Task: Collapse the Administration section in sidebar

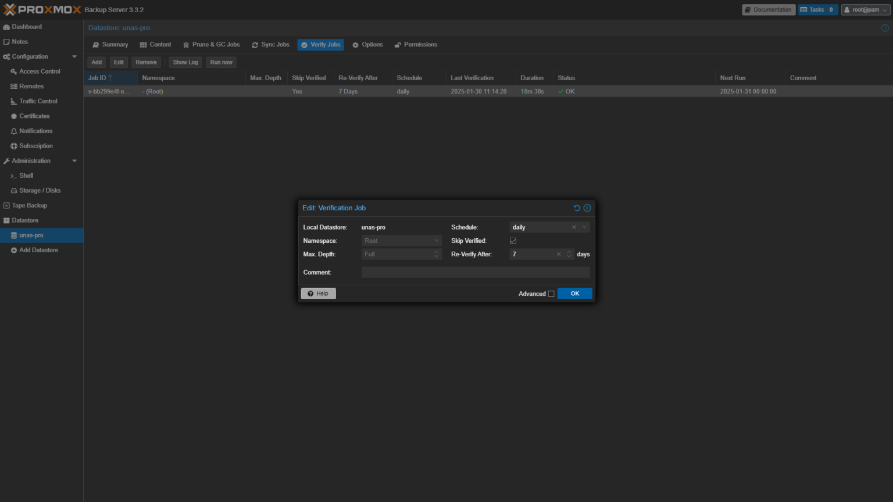Action: [x=74, y=160]
